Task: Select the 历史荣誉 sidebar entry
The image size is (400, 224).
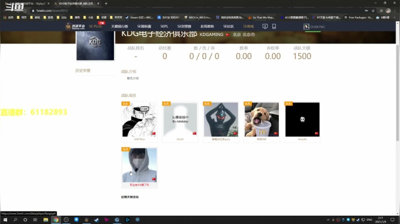Action: click(x=83, y=70)
